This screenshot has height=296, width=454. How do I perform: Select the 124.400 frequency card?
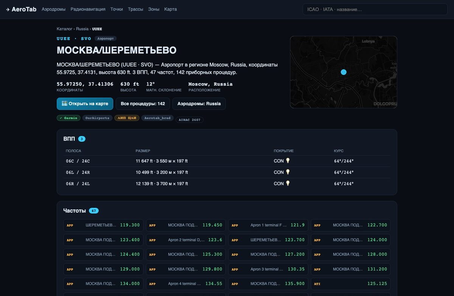103,254
